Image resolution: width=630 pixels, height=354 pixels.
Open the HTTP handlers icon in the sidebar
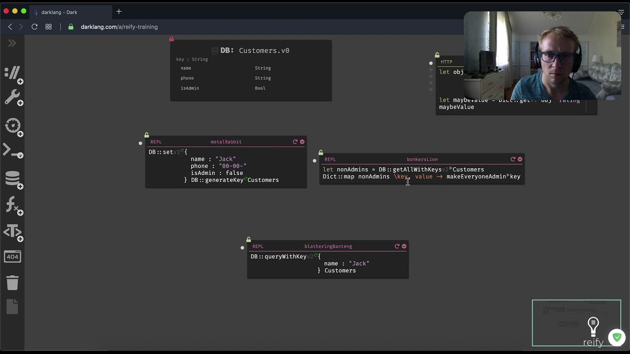point(12,72)
